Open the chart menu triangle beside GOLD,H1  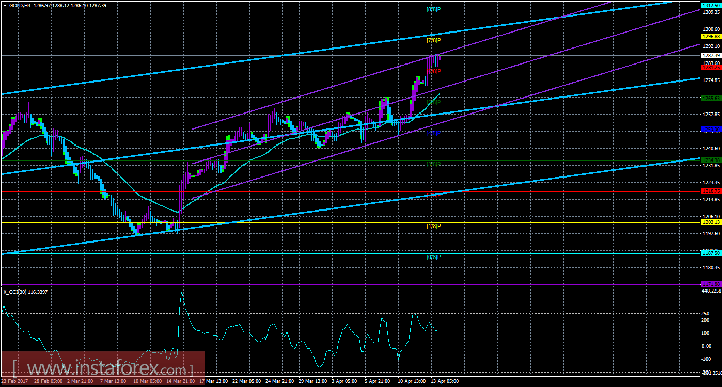pyautogui.click(x=5, y=5)
